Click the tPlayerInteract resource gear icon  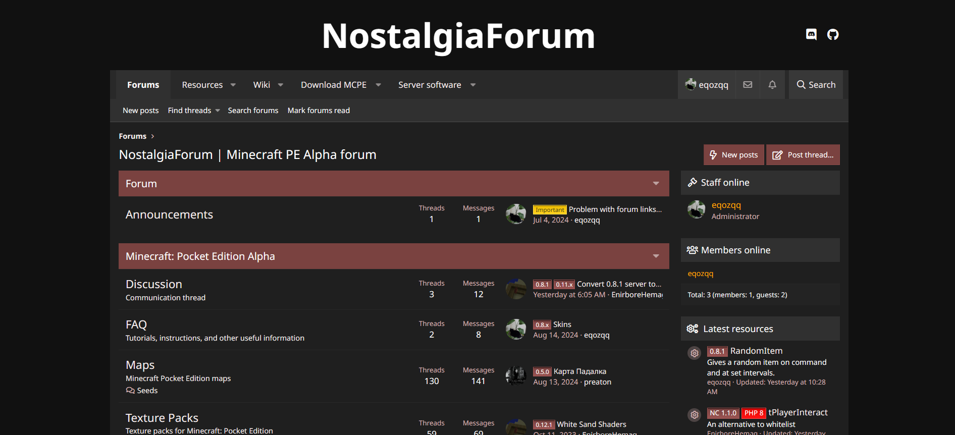tap(695, 415)
